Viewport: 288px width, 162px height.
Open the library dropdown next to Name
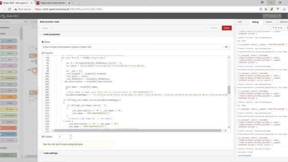tap(227, 47)
